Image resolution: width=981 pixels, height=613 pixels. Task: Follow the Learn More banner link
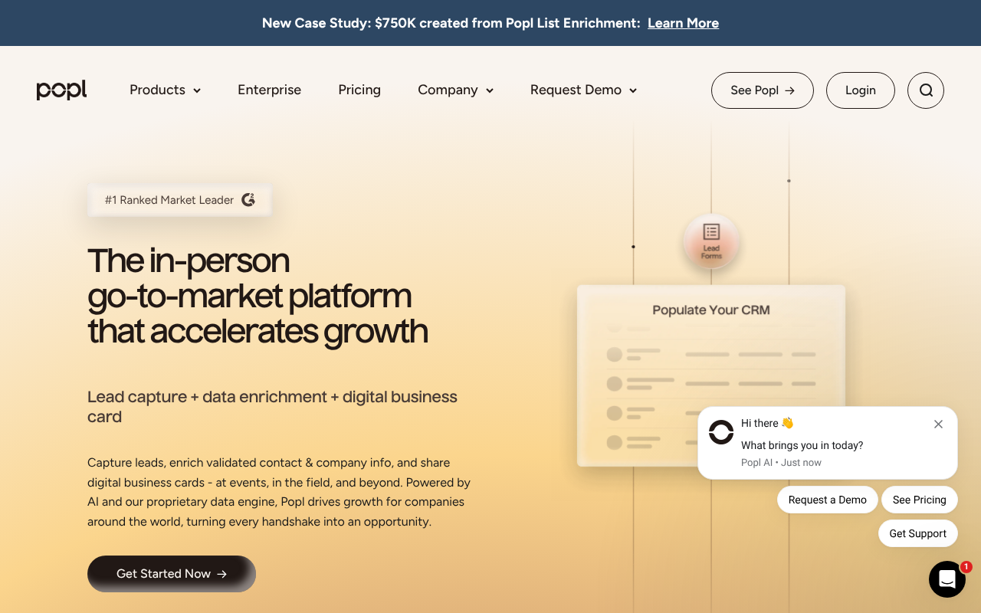tap(683, 23)
